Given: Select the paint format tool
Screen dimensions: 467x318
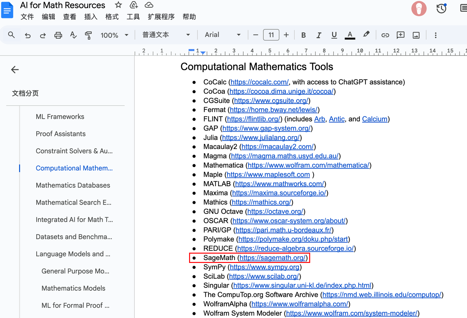Looking at the screenshot, I should click(x=88, y=35).
